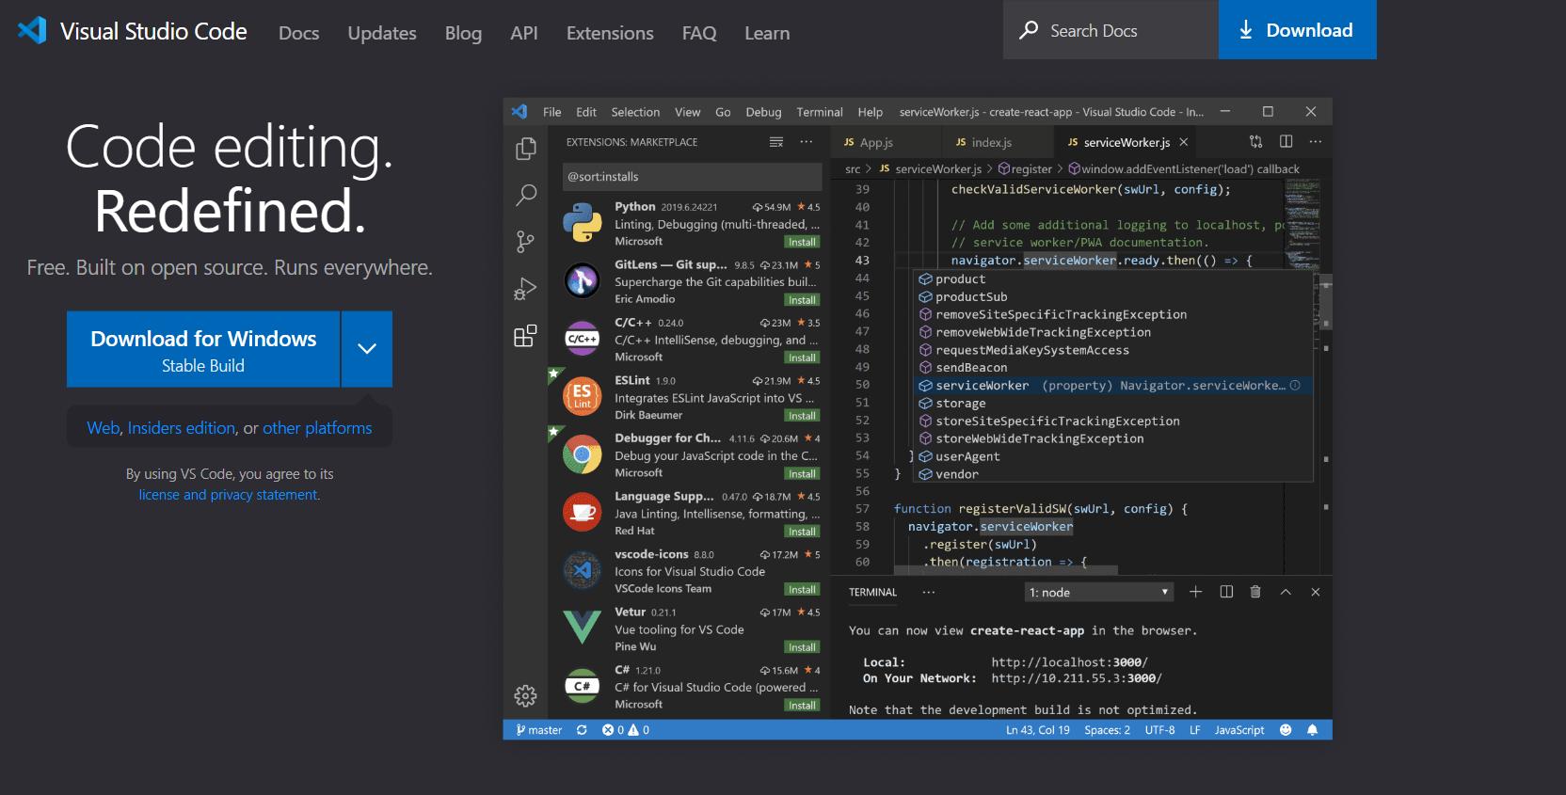Viewport: 1566px width, 795px height.
Task: Click UTF-8 encoding in status bar
Action: (x=1159, y=730)
